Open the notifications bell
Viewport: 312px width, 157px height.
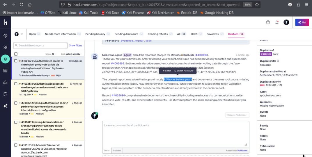point(277,22)
